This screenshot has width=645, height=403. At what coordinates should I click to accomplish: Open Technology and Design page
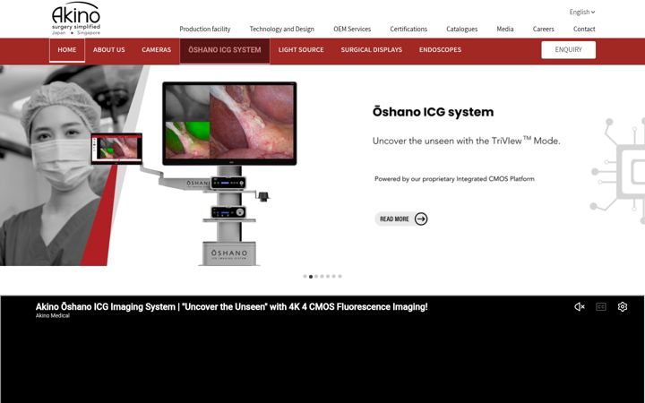click(x=282, y=29)
